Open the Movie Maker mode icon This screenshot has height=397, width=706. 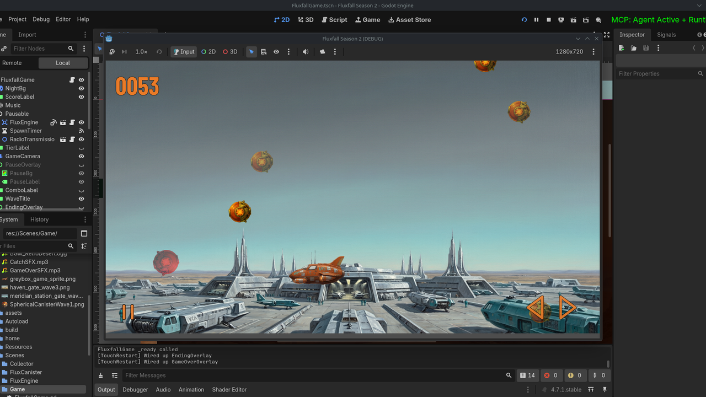tap(598, 20)
